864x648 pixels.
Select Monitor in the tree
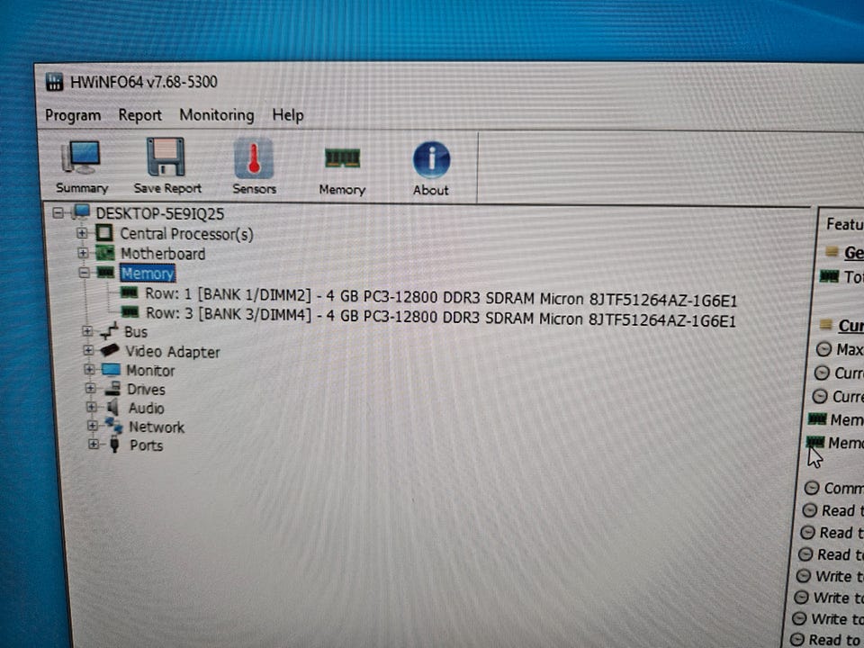150,370
